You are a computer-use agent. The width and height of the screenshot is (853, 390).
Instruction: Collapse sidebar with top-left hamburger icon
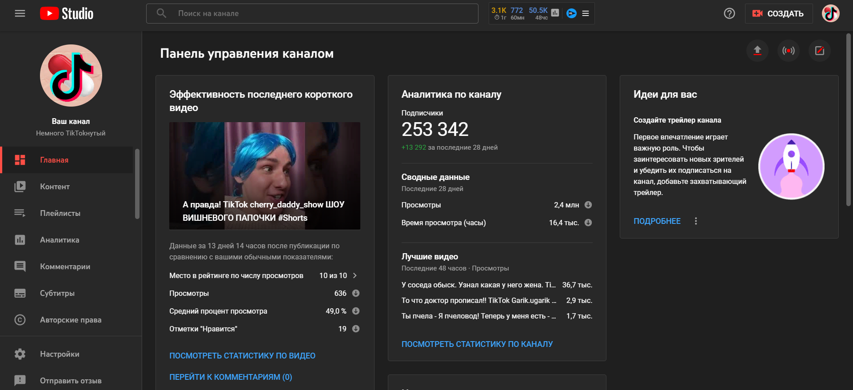(x=20, y=13)
